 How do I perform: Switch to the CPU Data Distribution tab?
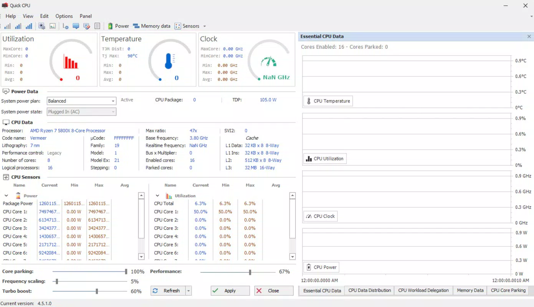[370, 290]
